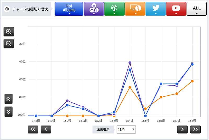Click the purple data point at 154週

click(x=130, y=62)
